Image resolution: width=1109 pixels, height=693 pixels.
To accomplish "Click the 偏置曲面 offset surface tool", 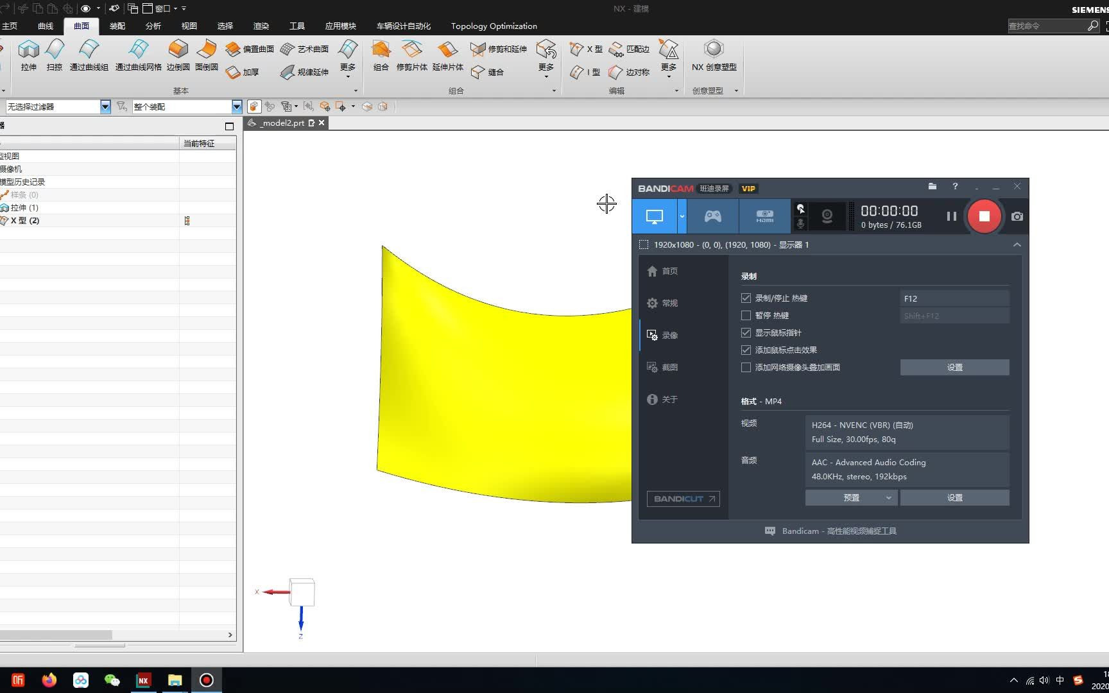I will coord(250,49).
